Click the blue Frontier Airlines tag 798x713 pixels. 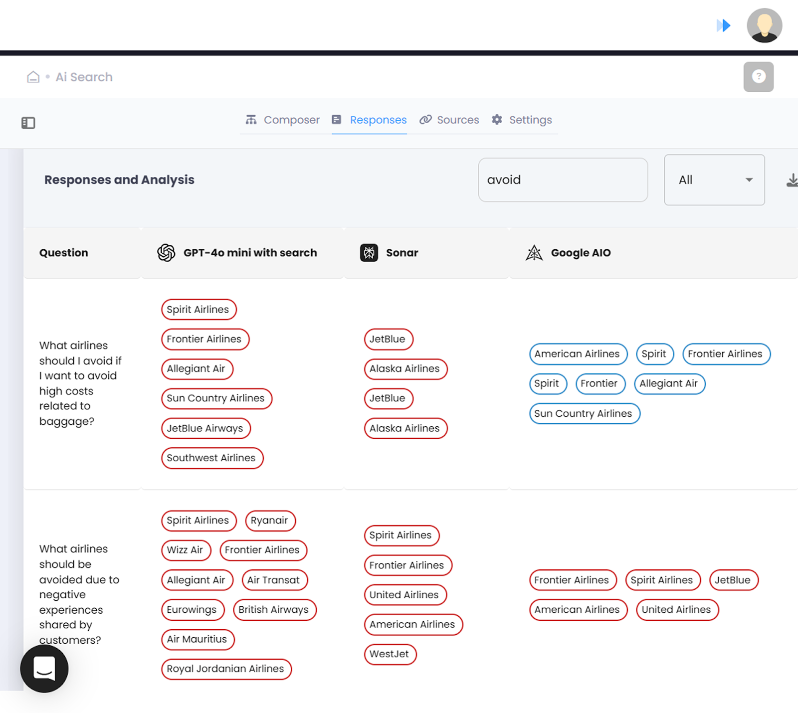[726, 354]
